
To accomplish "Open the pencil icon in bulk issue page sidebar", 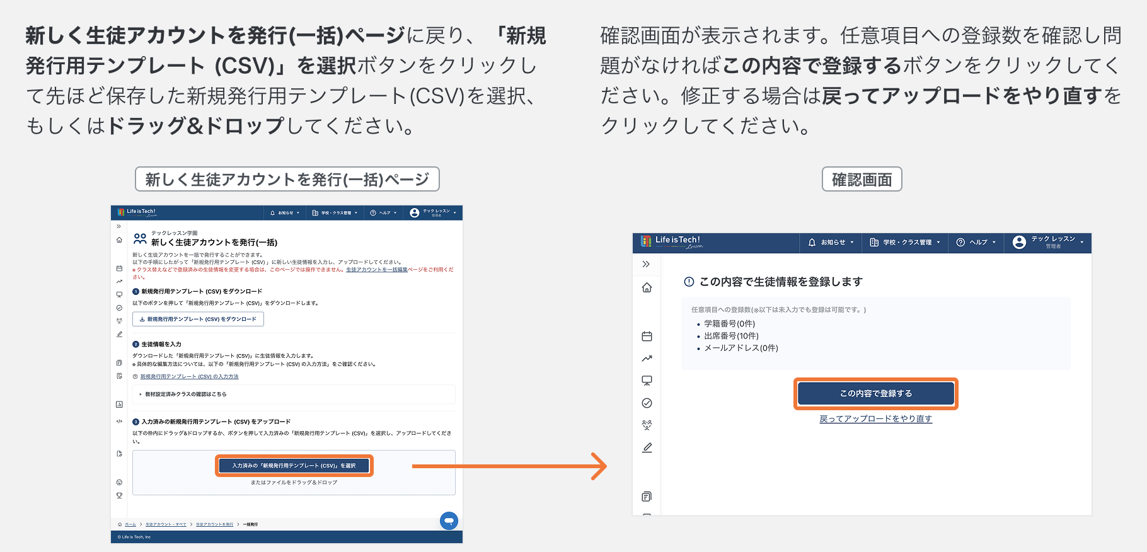I will 119,334.
